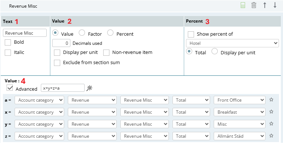Open Total dropdown in row y
The height and width of the screenshot is (145, 283).
pyautogui.click(x=191, y=124)
